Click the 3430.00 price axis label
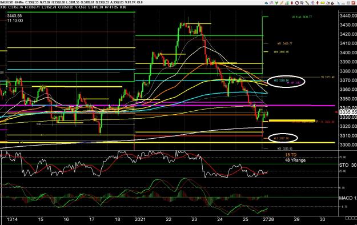This screenshot has width=357, height=225. [348, 25]
